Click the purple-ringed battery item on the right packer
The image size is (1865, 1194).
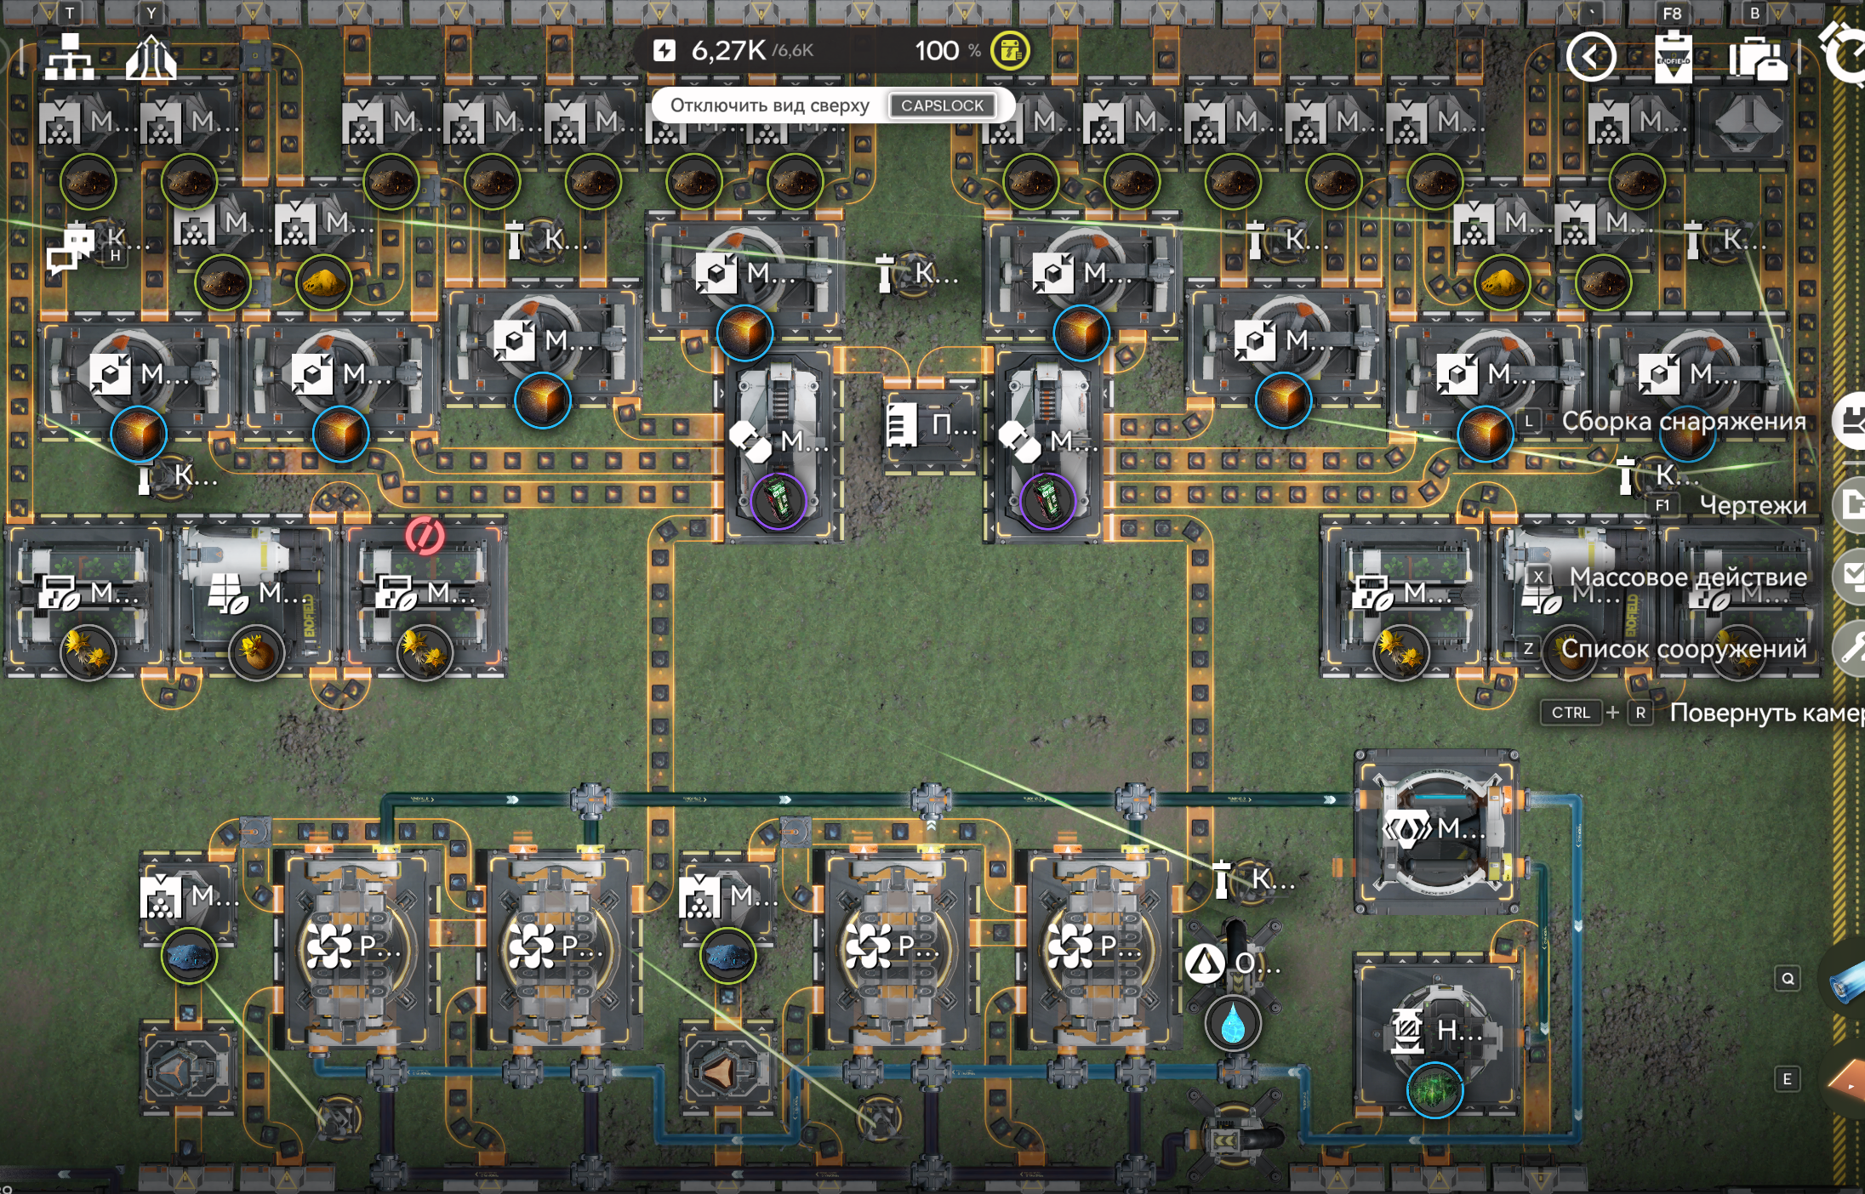tap(1047, 501)
